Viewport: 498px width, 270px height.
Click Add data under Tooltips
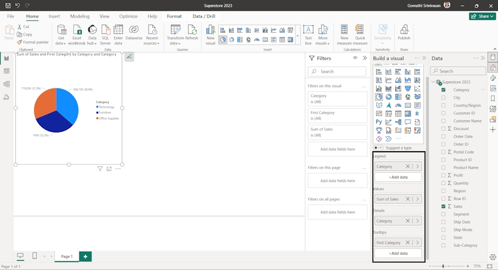point(398,254)
